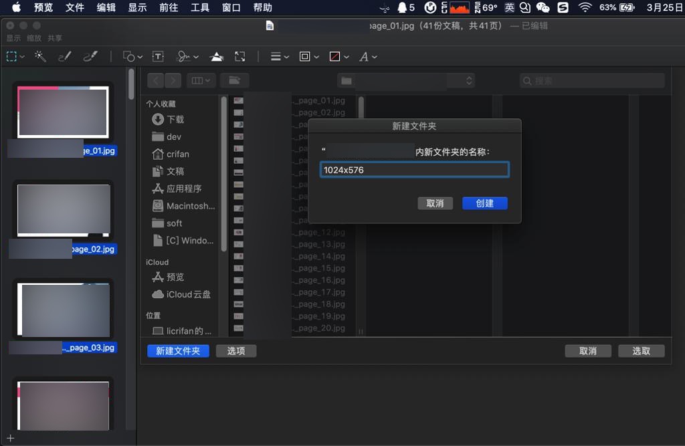Image resolution: width=685 pixels, height=446 pixels.
Task: Activate the Instant Alpha magic wand tool
Action: tap(40, 56)
